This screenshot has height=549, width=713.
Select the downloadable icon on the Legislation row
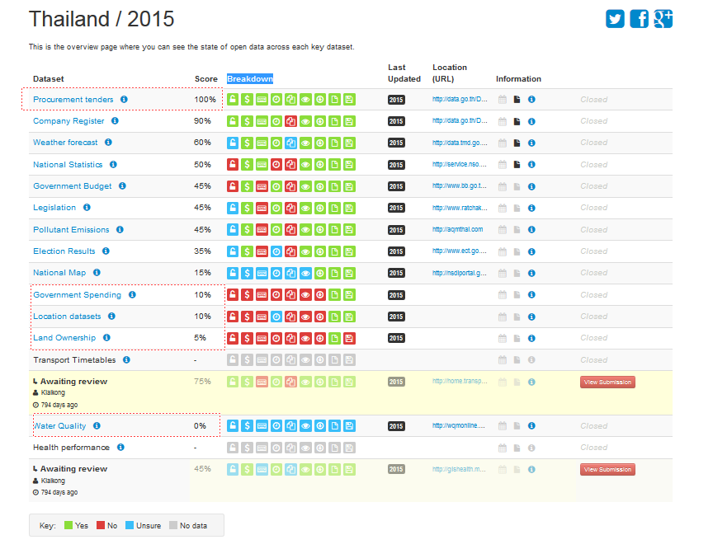coord(319,208)
